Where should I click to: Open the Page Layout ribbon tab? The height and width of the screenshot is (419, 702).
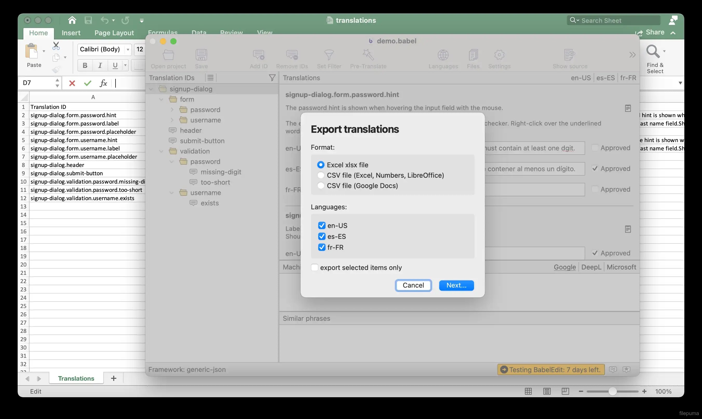pos(114,33)
